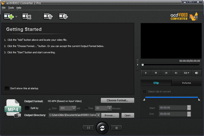Mute audio using the speaker icon
Image resolution: width=204 pixels, height=136 pixels.
coord(196,73)
